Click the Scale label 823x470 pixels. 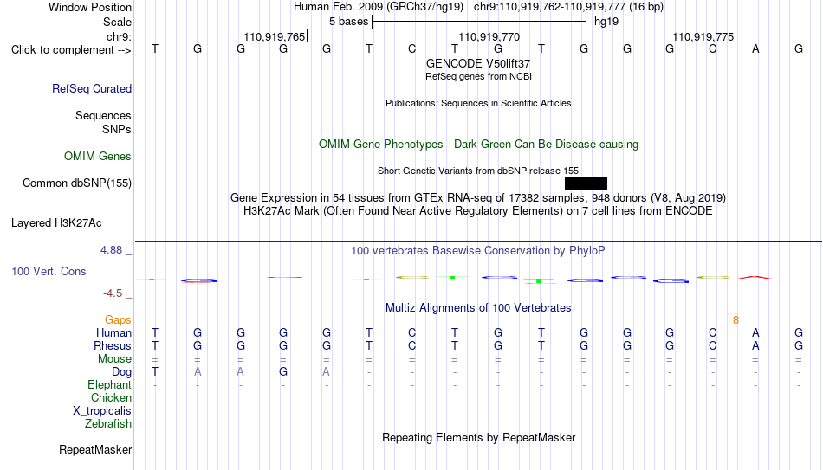(x=117, y=22)
